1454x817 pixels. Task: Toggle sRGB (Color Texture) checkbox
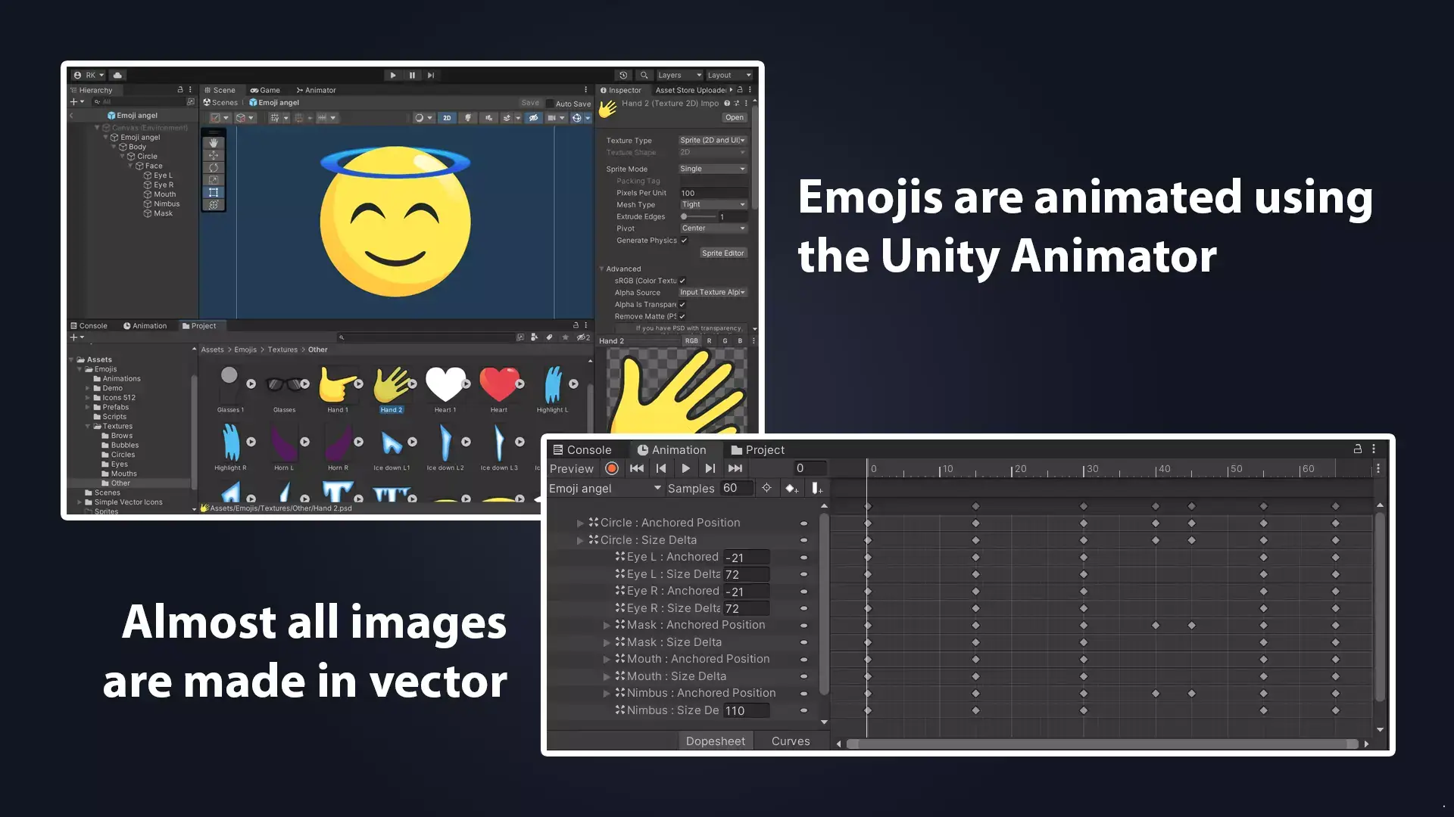[x=682, y=281]
